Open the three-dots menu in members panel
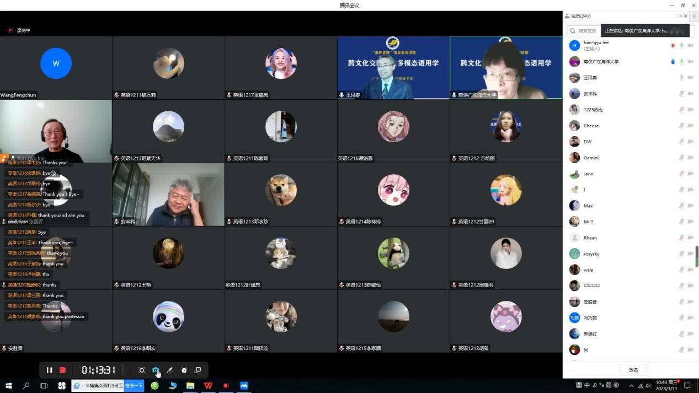Screen dimensions: 699x393 680,16
